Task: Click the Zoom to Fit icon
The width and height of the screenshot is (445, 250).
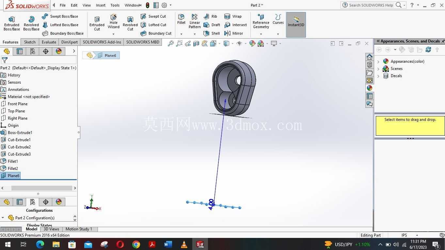Action: click(x=170, y=43)
